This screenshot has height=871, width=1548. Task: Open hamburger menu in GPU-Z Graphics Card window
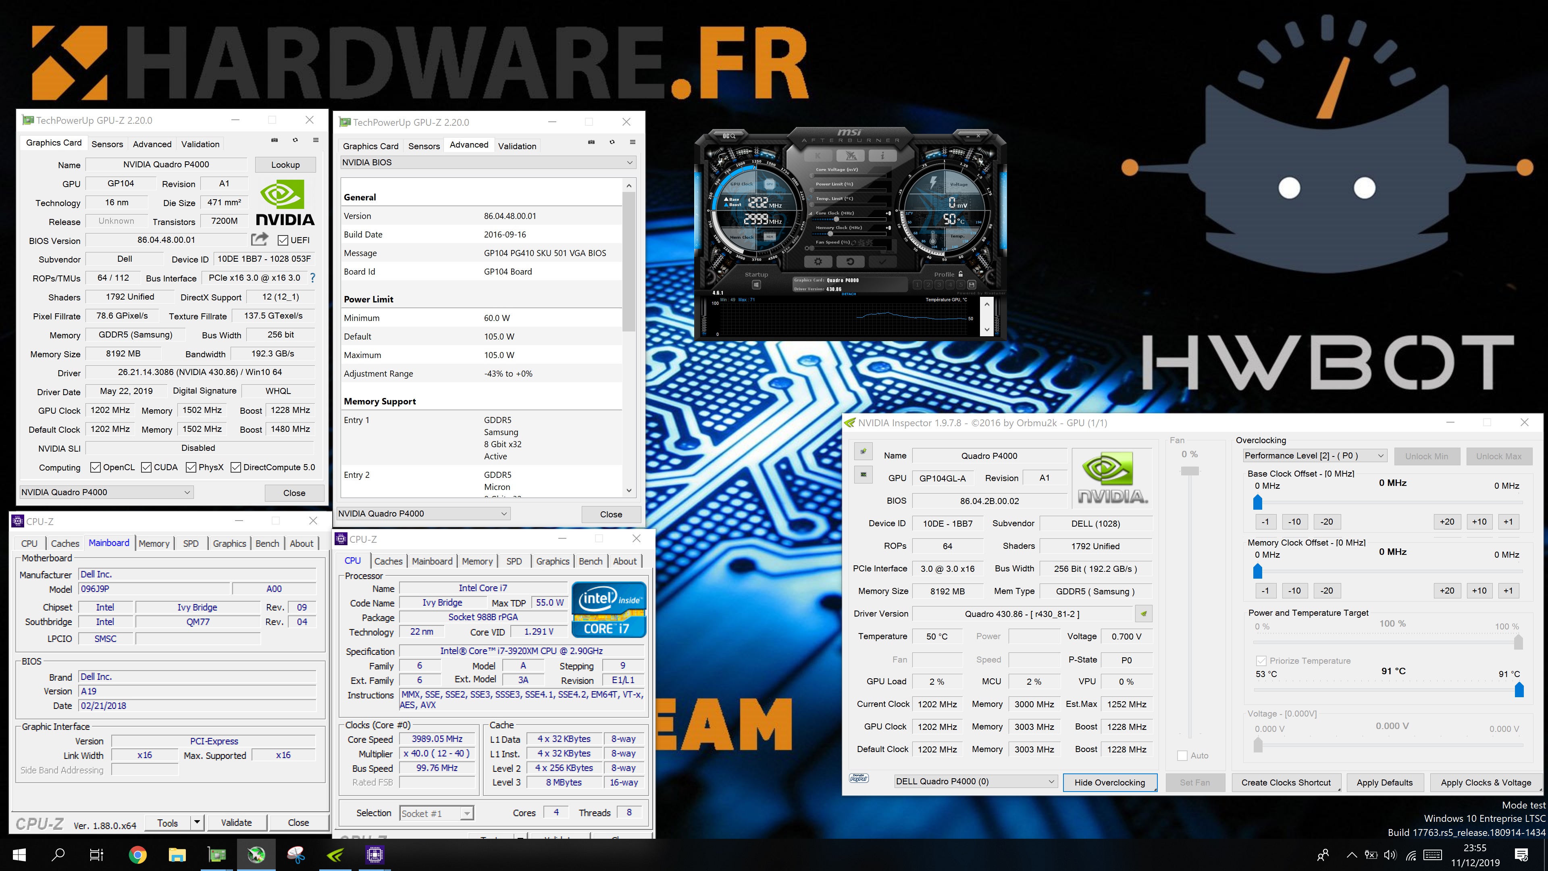[x=316, y=140]
